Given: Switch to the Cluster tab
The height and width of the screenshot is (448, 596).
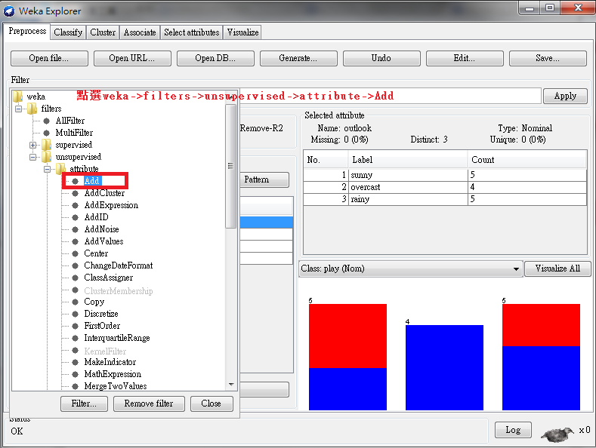Looking at the screenshot, I should tap(103, 32).
